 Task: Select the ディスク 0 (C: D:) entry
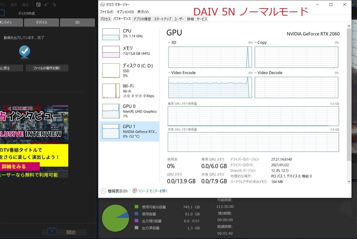[x=129, y=70]
